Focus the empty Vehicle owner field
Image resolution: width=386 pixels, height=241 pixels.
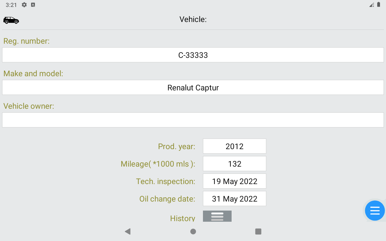193,120
